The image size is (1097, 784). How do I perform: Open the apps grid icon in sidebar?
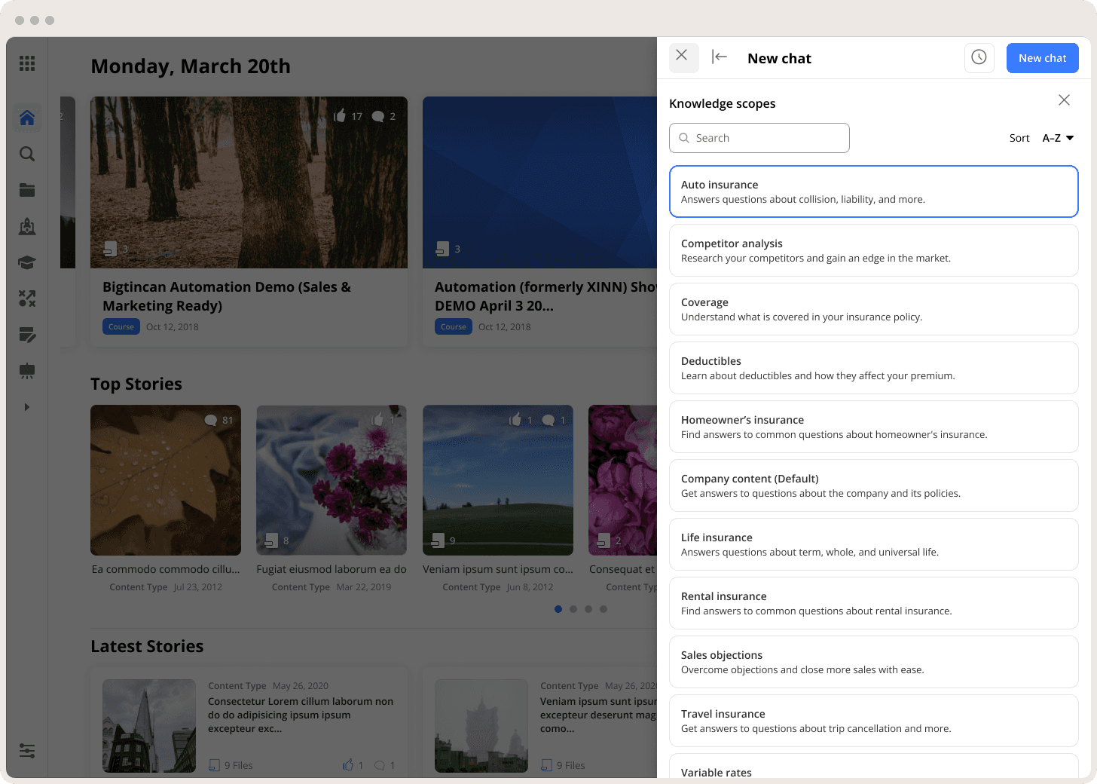[x=27, y=63]
